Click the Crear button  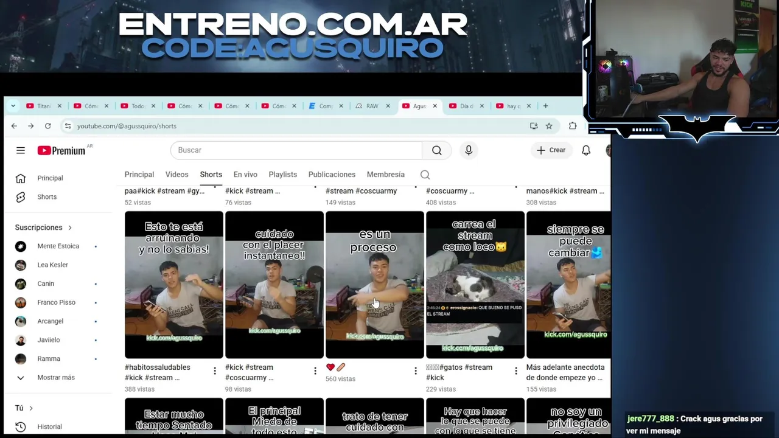(x=551, y=150)
